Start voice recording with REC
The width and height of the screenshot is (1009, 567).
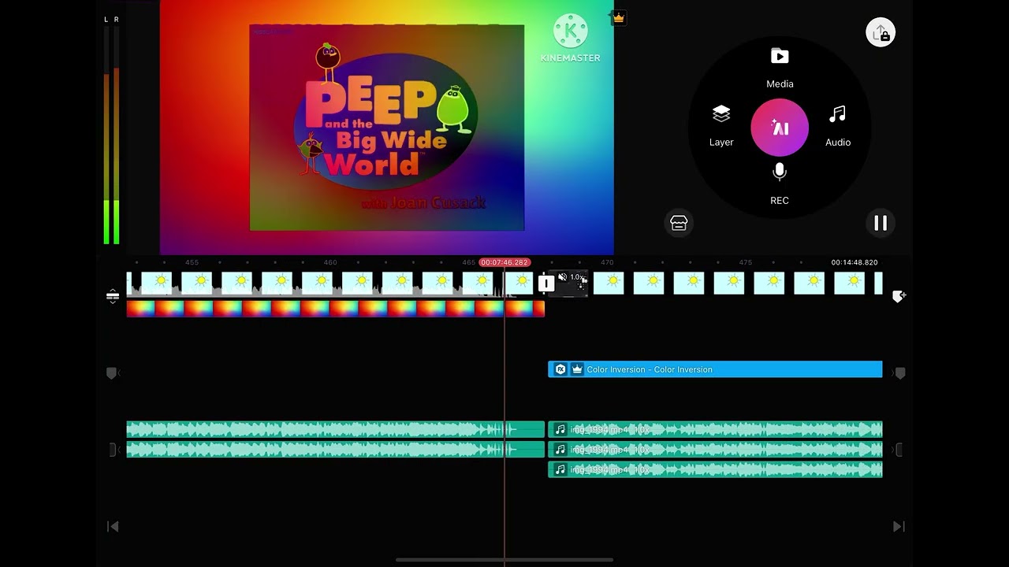(780, 183)
